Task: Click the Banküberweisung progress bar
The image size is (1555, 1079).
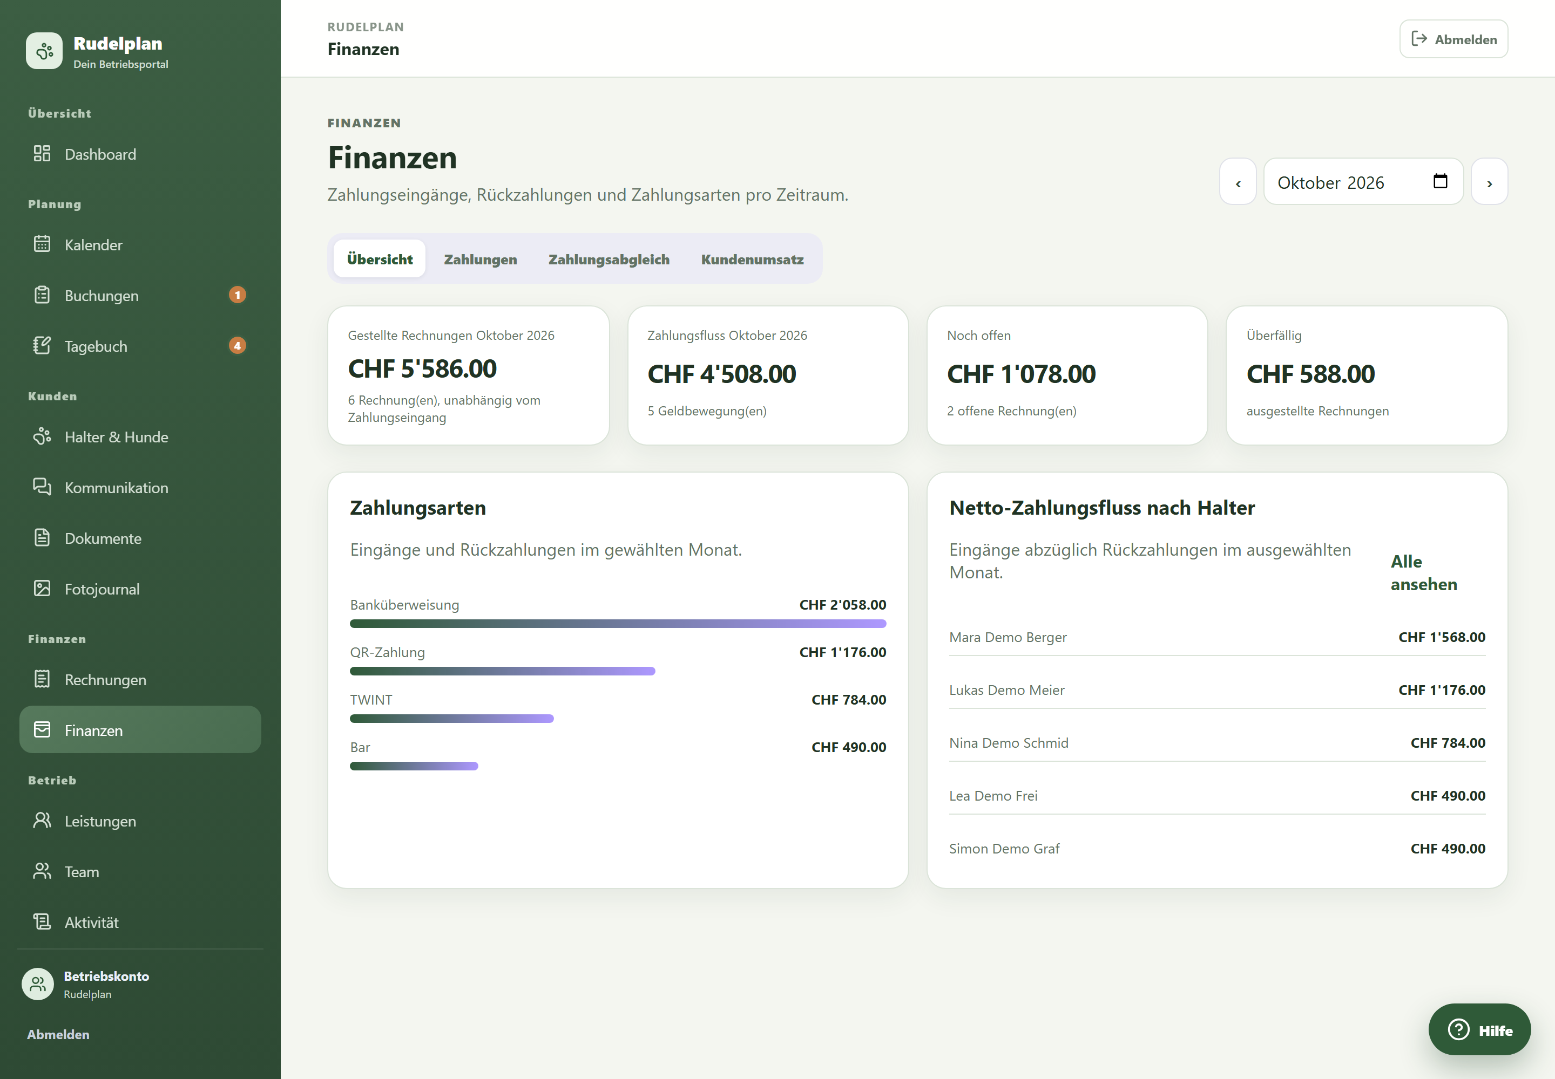Action: [618, 623]
